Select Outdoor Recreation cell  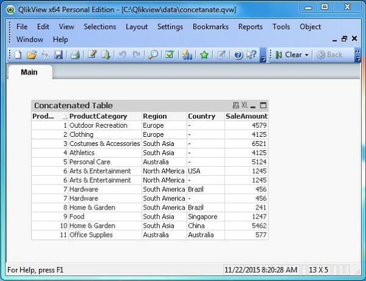coord(105,125)
